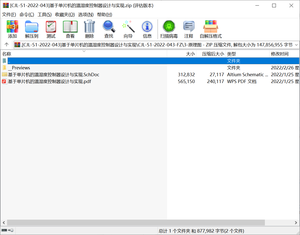Click the 删除 (Delete) trash icon

point(89,27)
